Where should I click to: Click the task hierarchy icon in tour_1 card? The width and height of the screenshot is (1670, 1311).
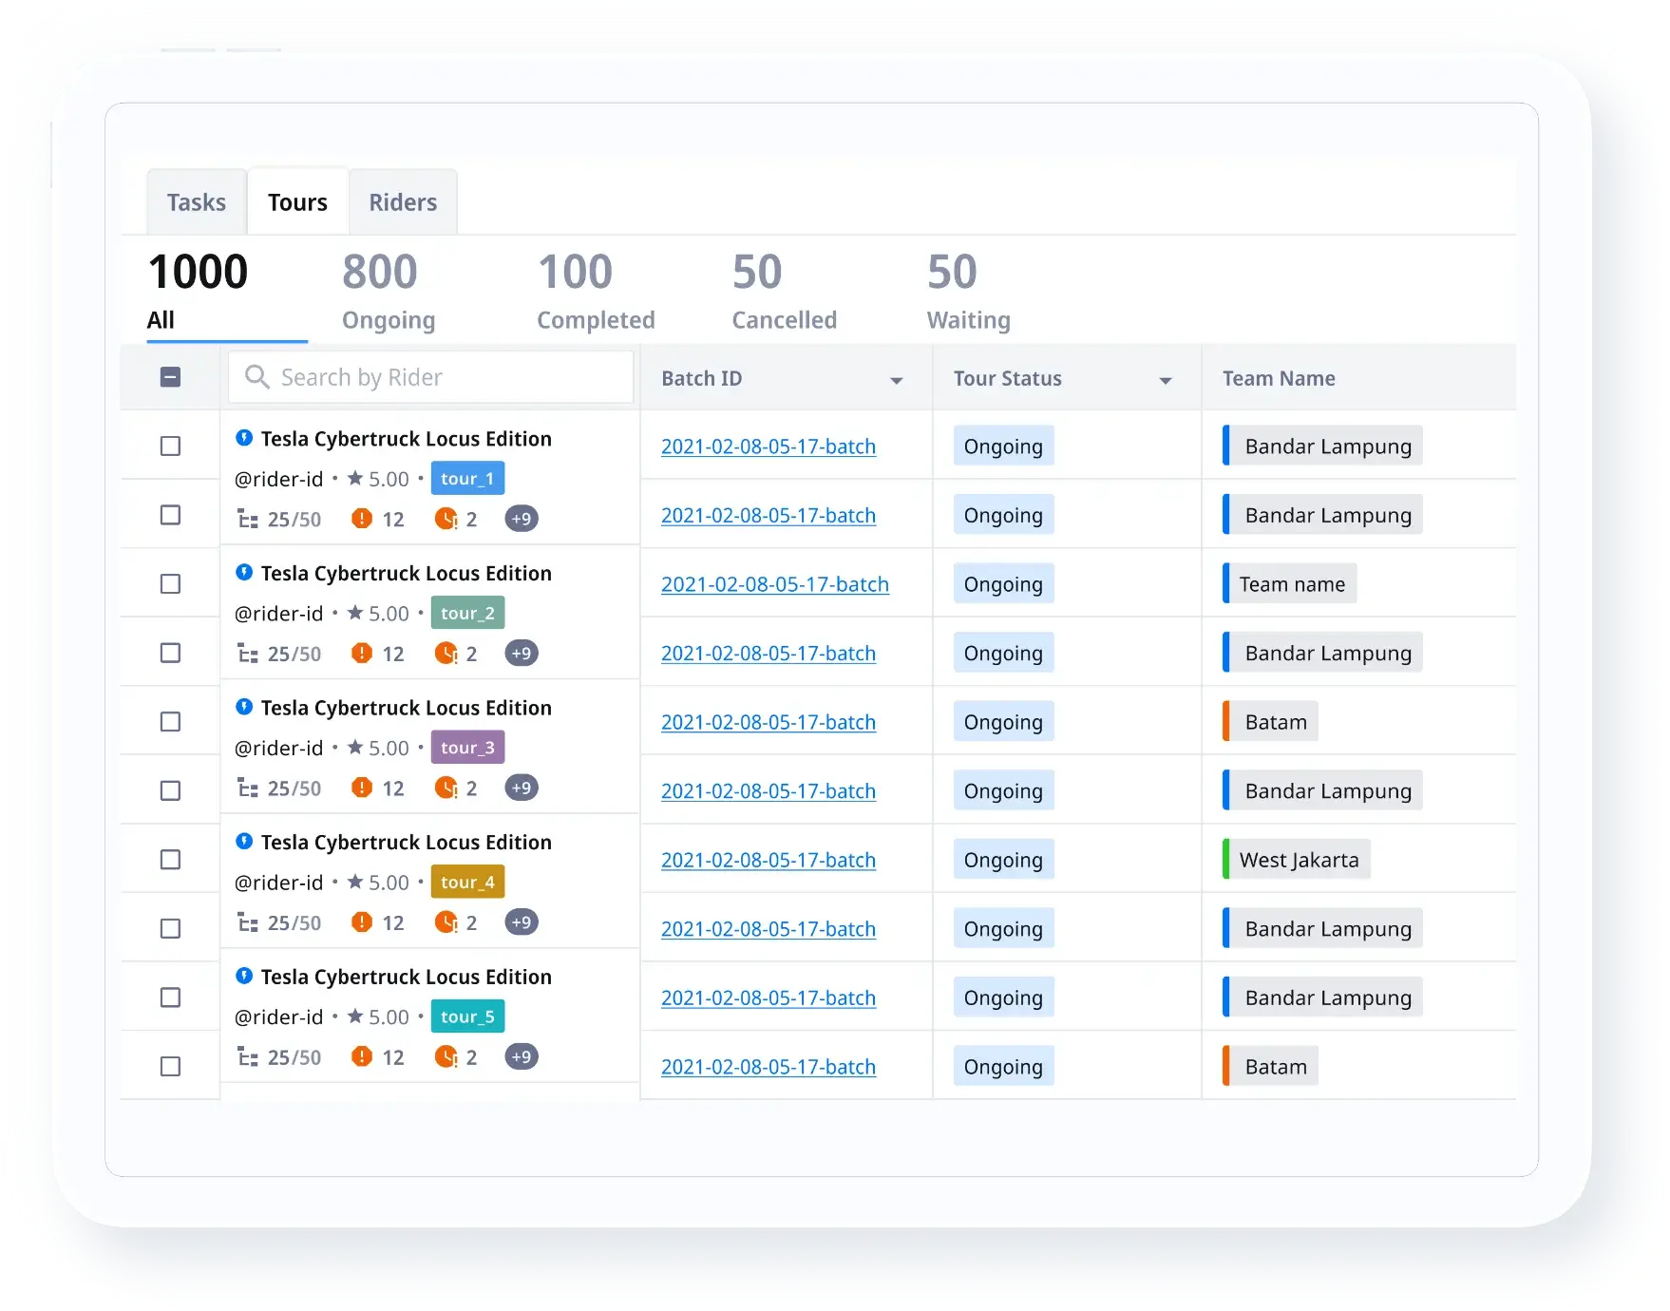pyautogui.click(x=248, y=519)
